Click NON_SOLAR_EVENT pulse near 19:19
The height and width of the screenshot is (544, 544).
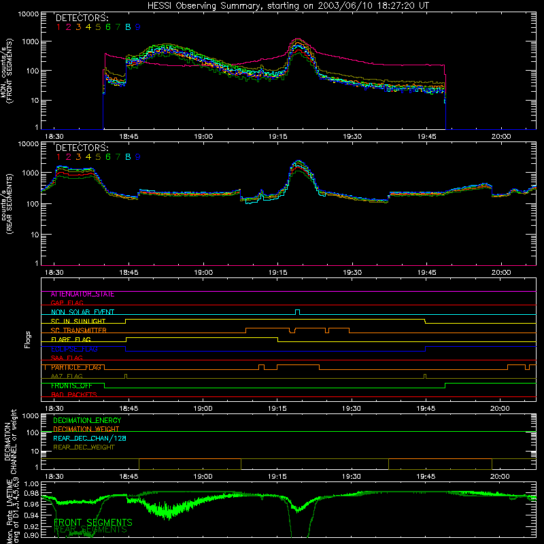(x=297, y=312)
